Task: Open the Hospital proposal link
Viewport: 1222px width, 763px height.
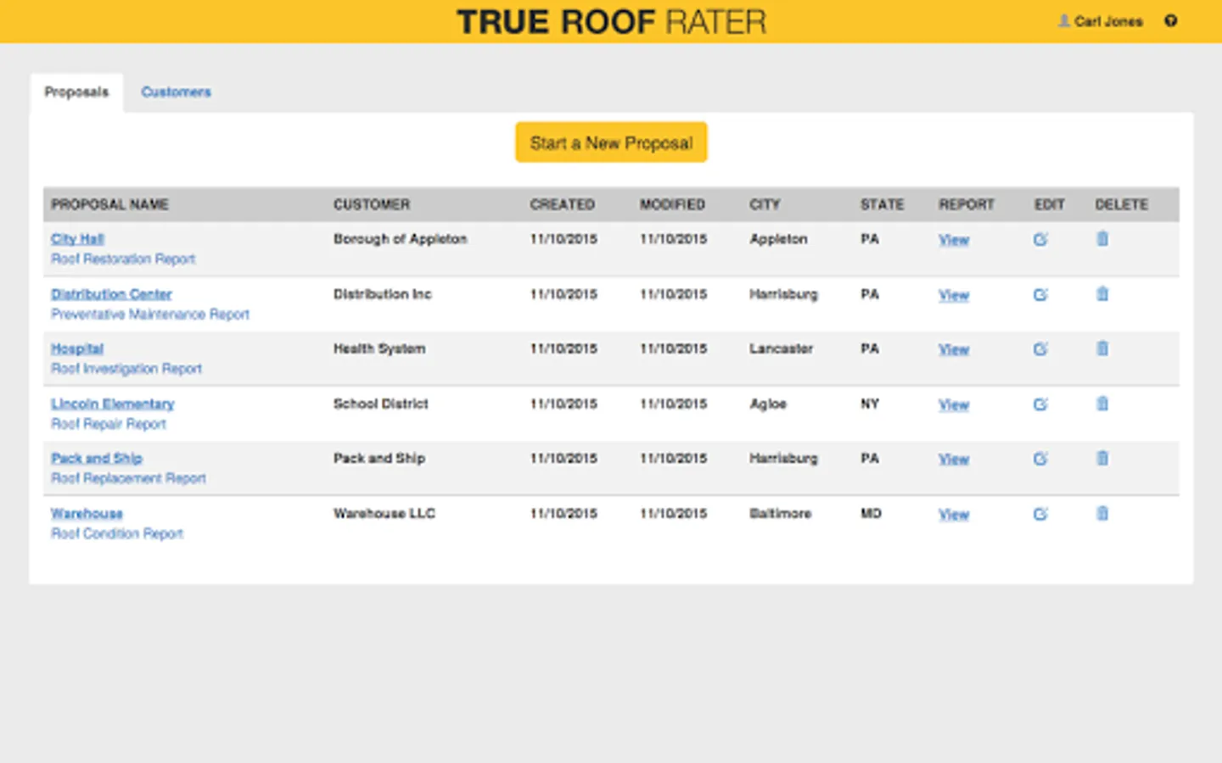Action: [x=77, y=348]
